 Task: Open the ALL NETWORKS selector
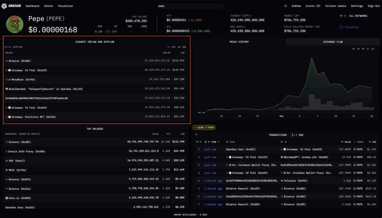[x=358, y=16]
